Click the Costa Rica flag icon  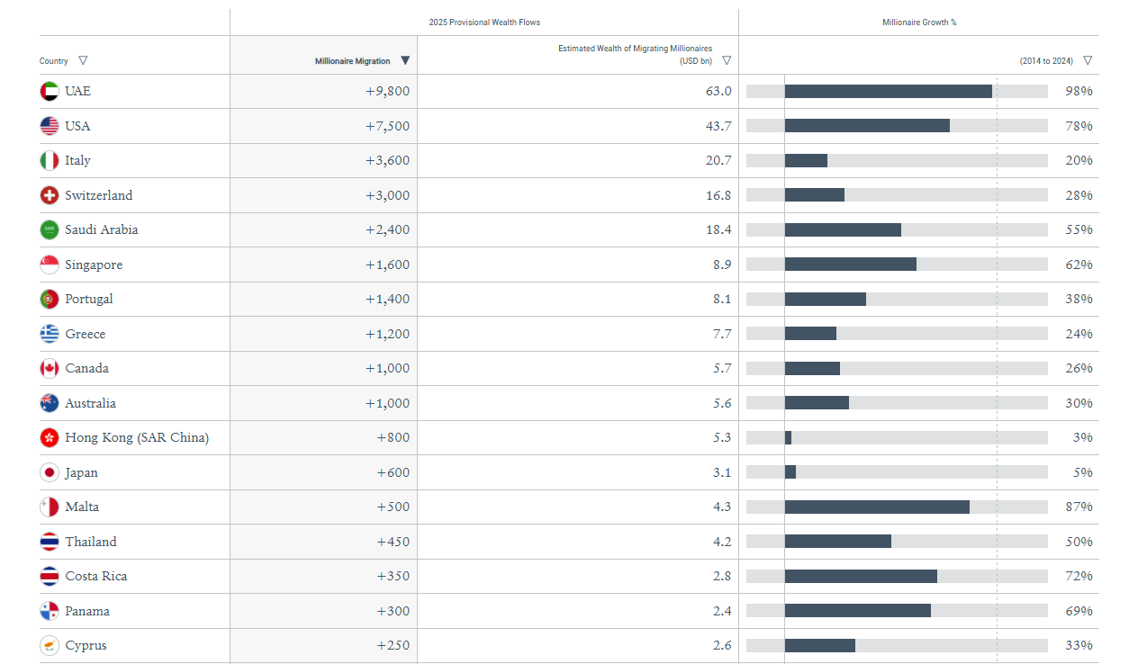(50, 576)
